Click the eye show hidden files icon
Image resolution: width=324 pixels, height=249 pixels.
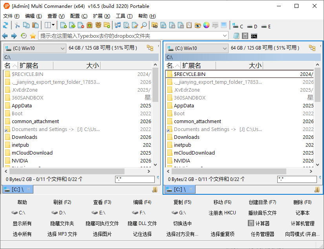click(x=198, y=25)
